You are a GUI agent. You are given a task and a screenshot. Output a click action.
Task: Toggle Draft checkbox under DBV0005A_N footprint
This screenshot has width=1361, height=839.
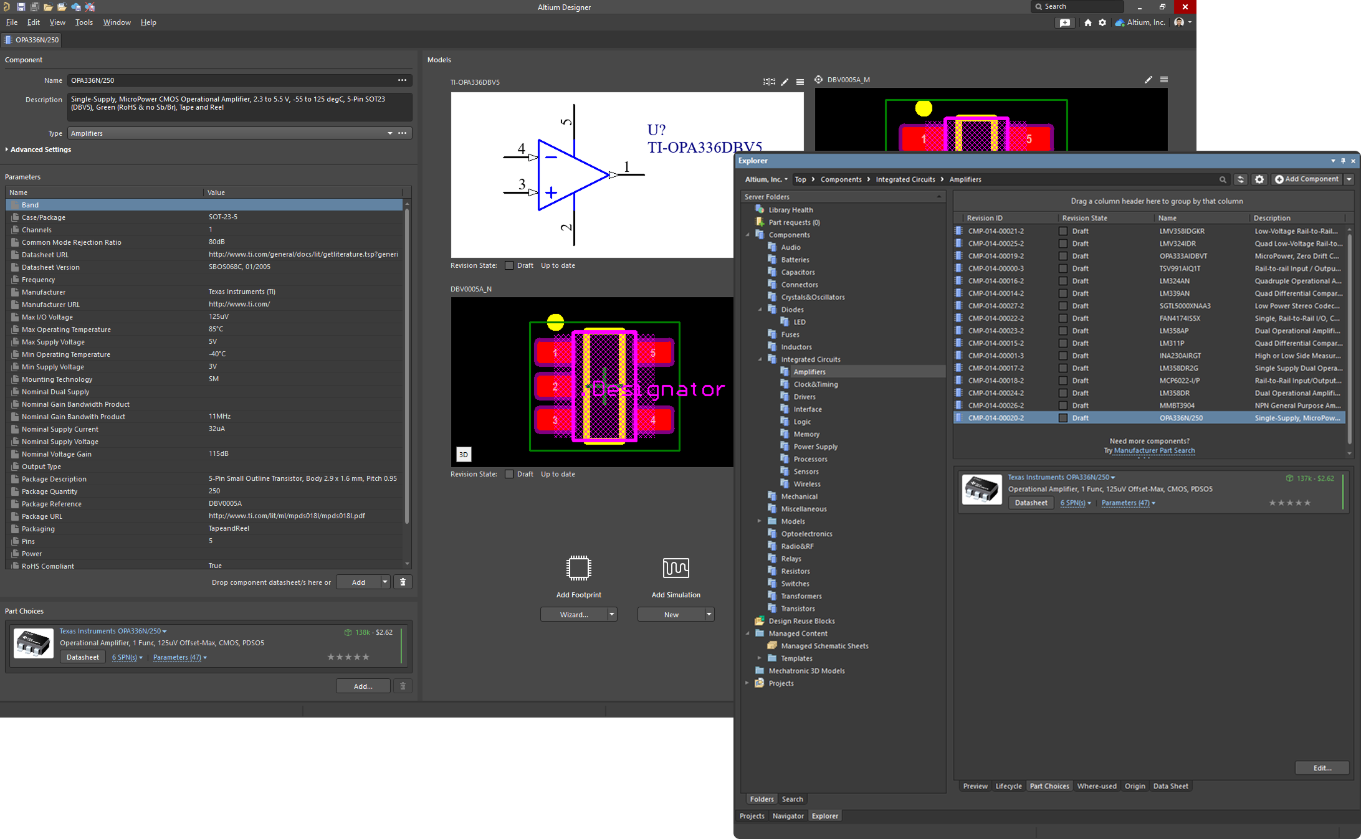[509, 474]
